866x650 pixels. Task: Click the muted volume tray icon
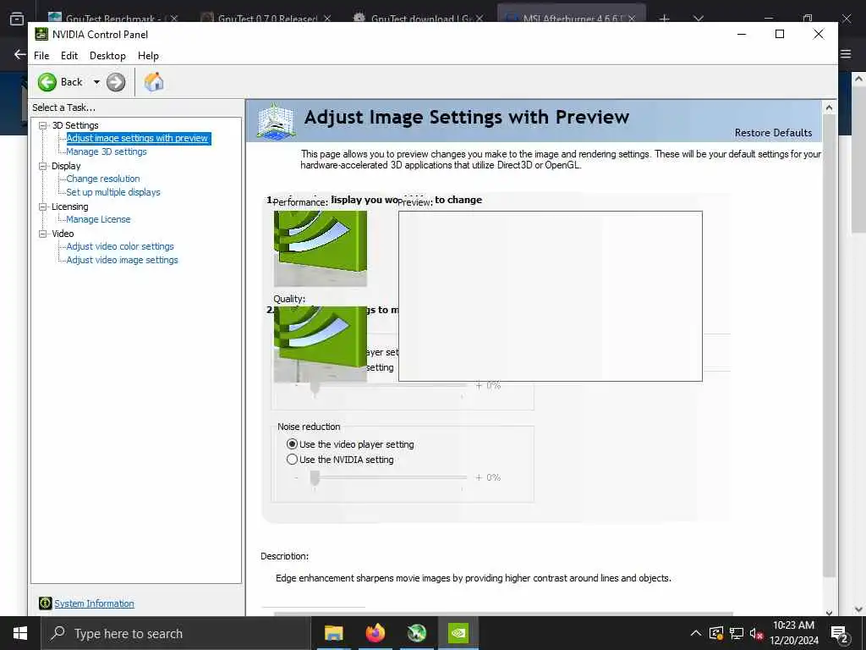(x=756, y=633)
